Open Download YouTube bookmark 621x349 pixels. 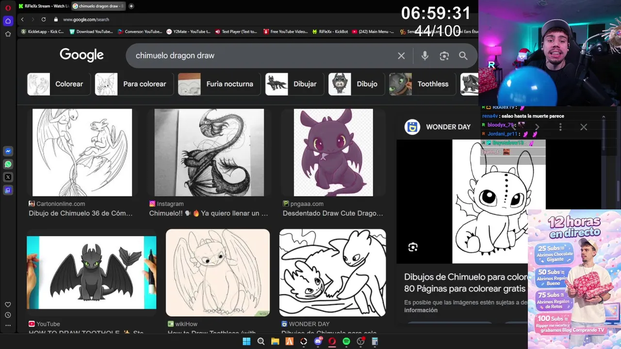click(91, 32)
